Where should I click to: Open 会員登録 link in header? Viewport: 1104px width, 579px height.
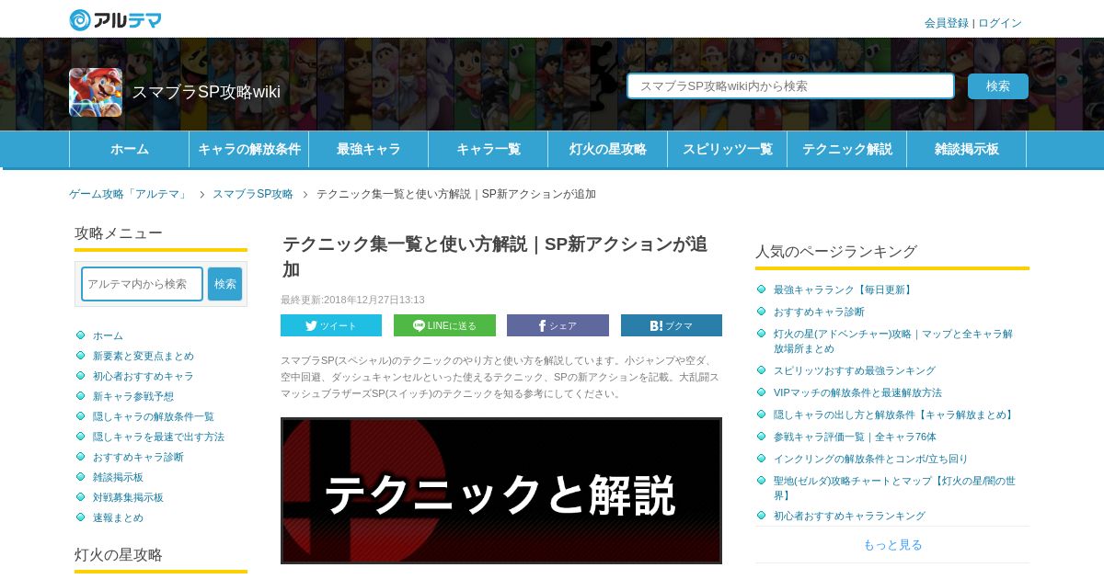click(x=947, y=23)
